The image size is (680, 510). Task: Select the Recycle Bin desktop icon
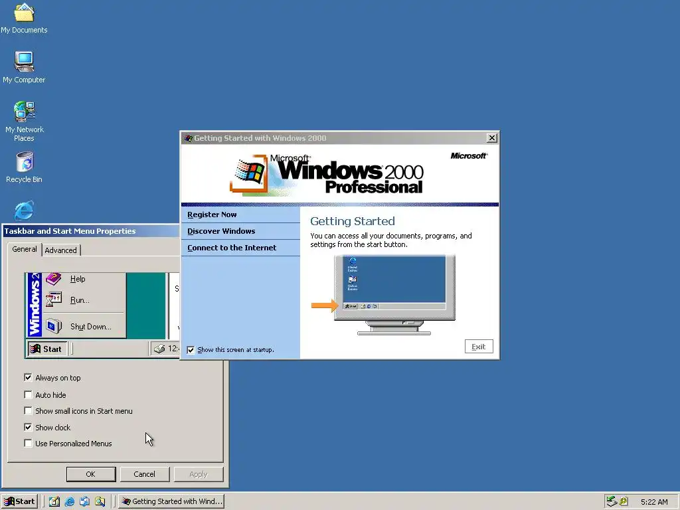pos(24,167)
